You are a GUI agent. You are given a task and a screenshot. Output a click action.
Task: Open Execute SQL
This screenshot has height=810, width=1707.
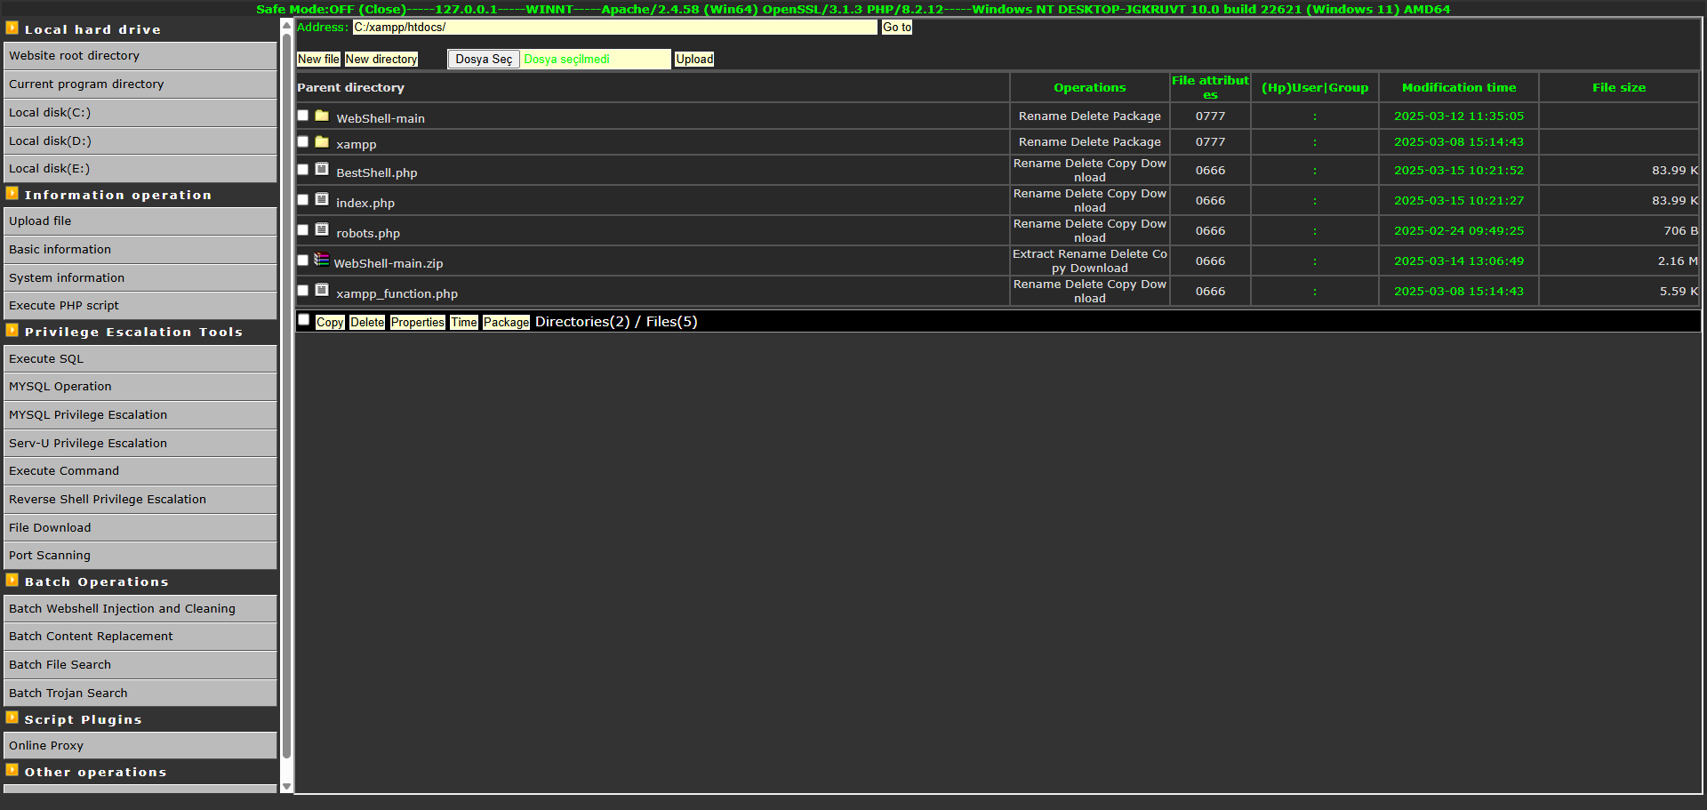[x=140, y=358]
